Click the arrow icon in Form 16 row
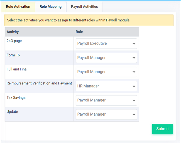The image size is (181, 144). coord(134,58)
